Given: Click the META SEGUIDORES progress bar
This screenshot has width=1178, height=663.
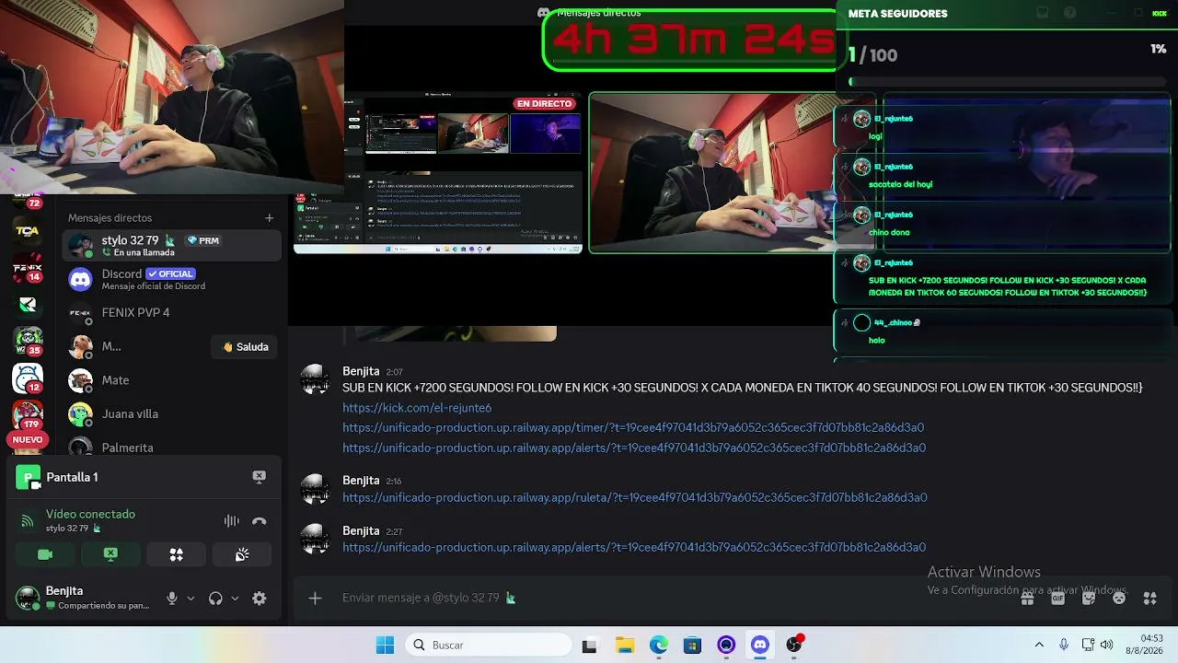Looking at the screenshot, I should pyautogui.click(x=1008, y=82).
